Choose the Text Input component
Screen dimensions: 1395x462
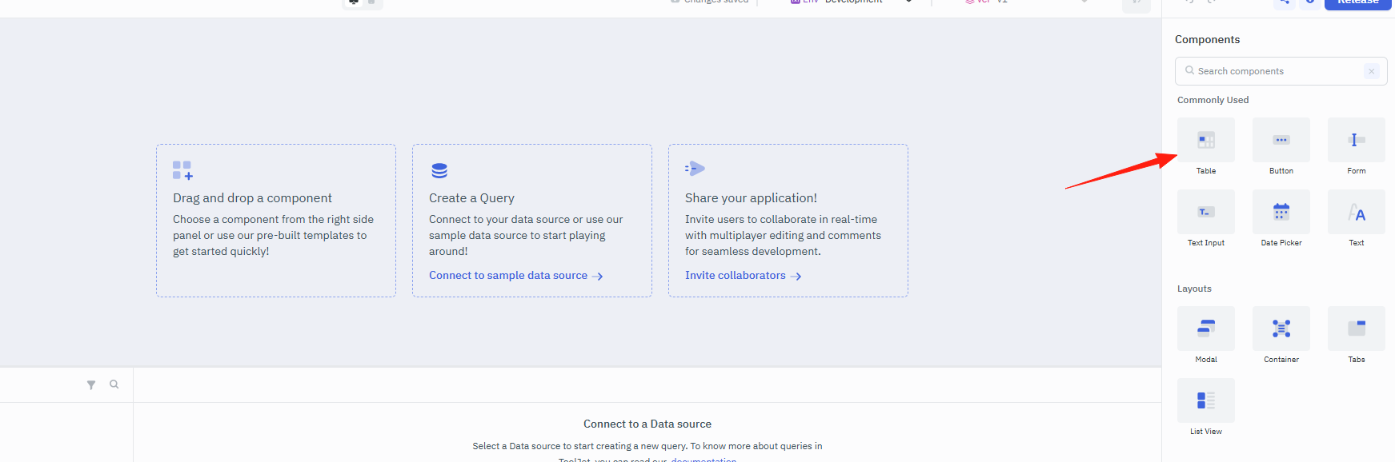[x=1205, y=212]
